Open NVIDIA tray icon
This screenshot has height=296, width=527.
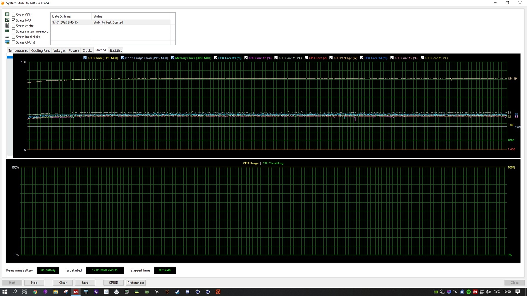coord(436,292)
